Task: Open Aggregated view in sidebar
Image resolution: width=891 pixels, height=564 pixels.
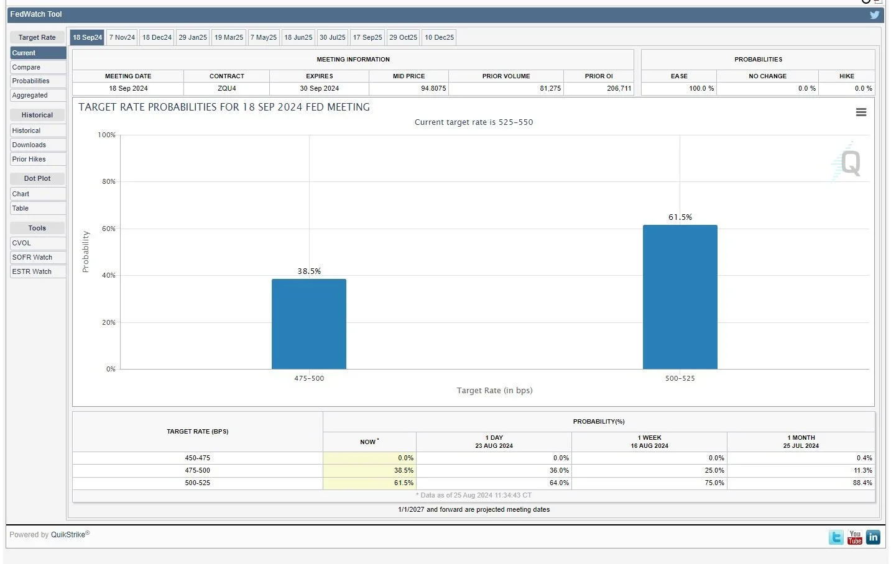Action: pyautogui.click(x=38, y=96)
